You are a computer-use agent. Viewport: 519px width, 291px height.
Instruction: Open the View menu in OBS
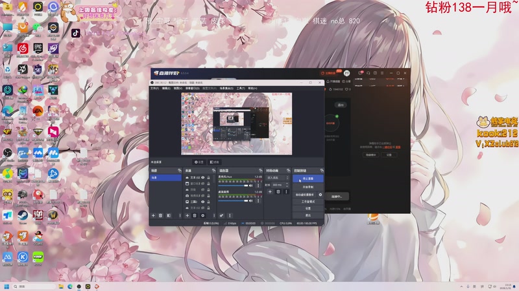(178, 89)
